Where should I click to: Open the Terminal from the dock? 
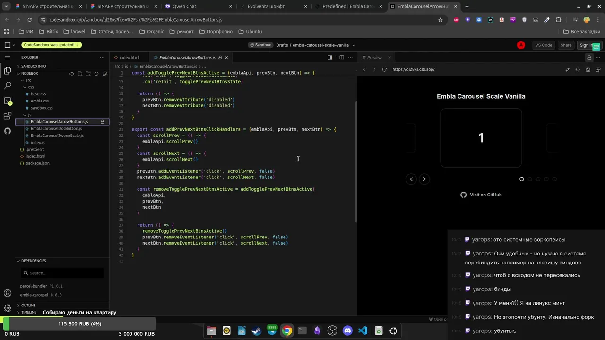point(302,331)
